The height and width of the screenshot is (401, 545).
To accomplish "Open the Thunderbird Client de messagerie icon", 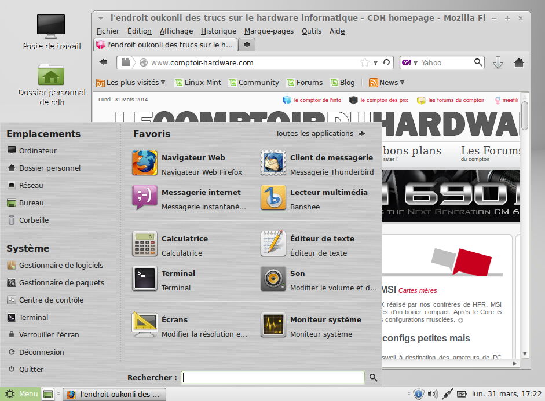I will (x=273, y=163).
